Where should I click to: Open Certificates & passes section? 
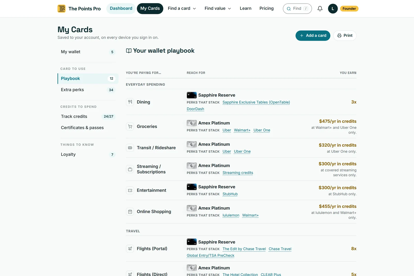(x=88, y=128)
